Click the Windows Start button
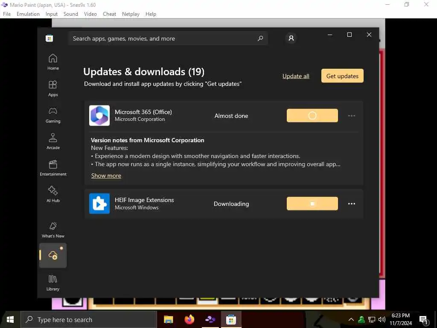Screen dimensions: 437x328 10,319
